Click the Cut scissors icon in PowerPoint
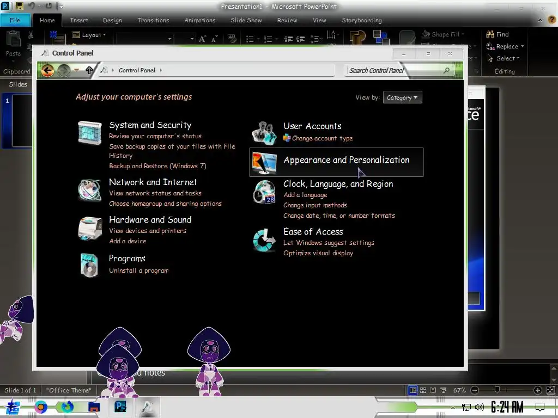This screenshot has width=558, height=418. point(31,35)
